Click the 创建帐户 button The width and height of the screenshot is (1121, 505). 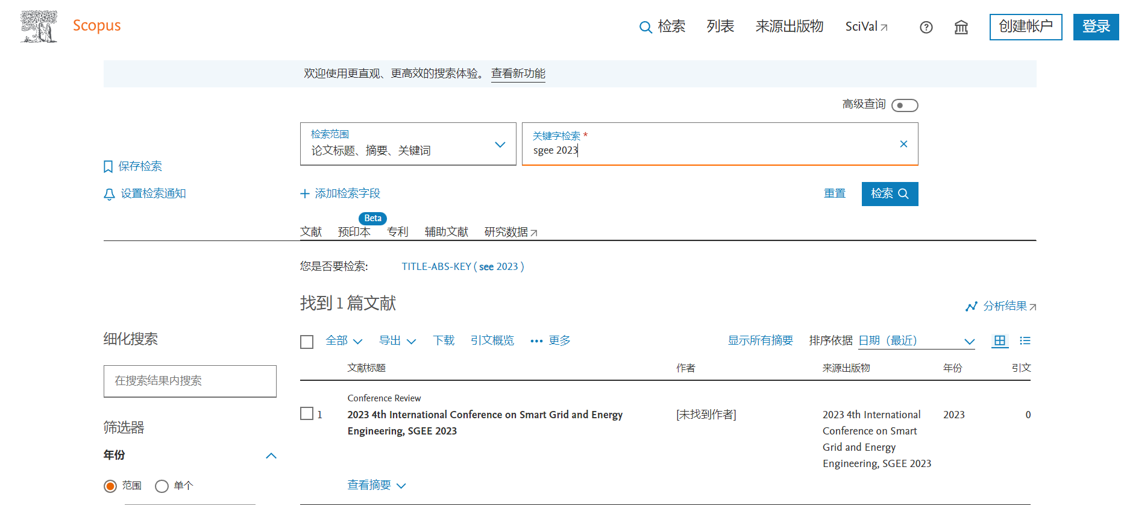(1025, 27)
